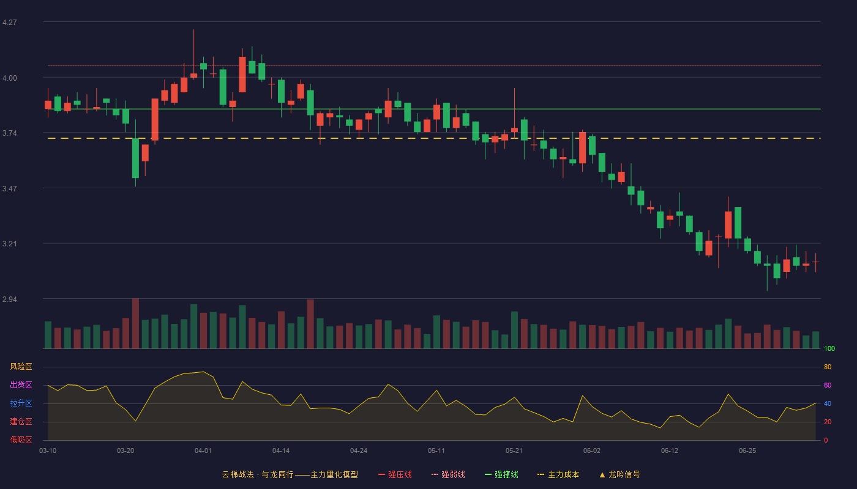Image resolution: width=857 pixels, height=489 pixels.
Task: Click the 出货区 zone label
Action: [x=21, y=385]
